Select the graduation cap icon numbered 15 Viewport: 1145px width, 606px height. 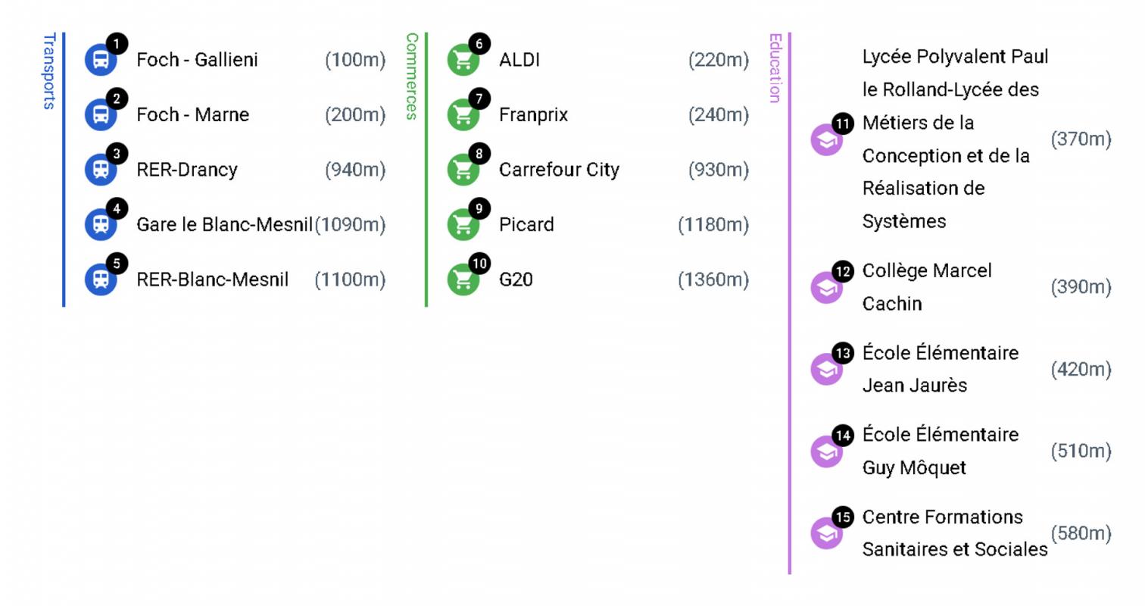pos(826,533)
